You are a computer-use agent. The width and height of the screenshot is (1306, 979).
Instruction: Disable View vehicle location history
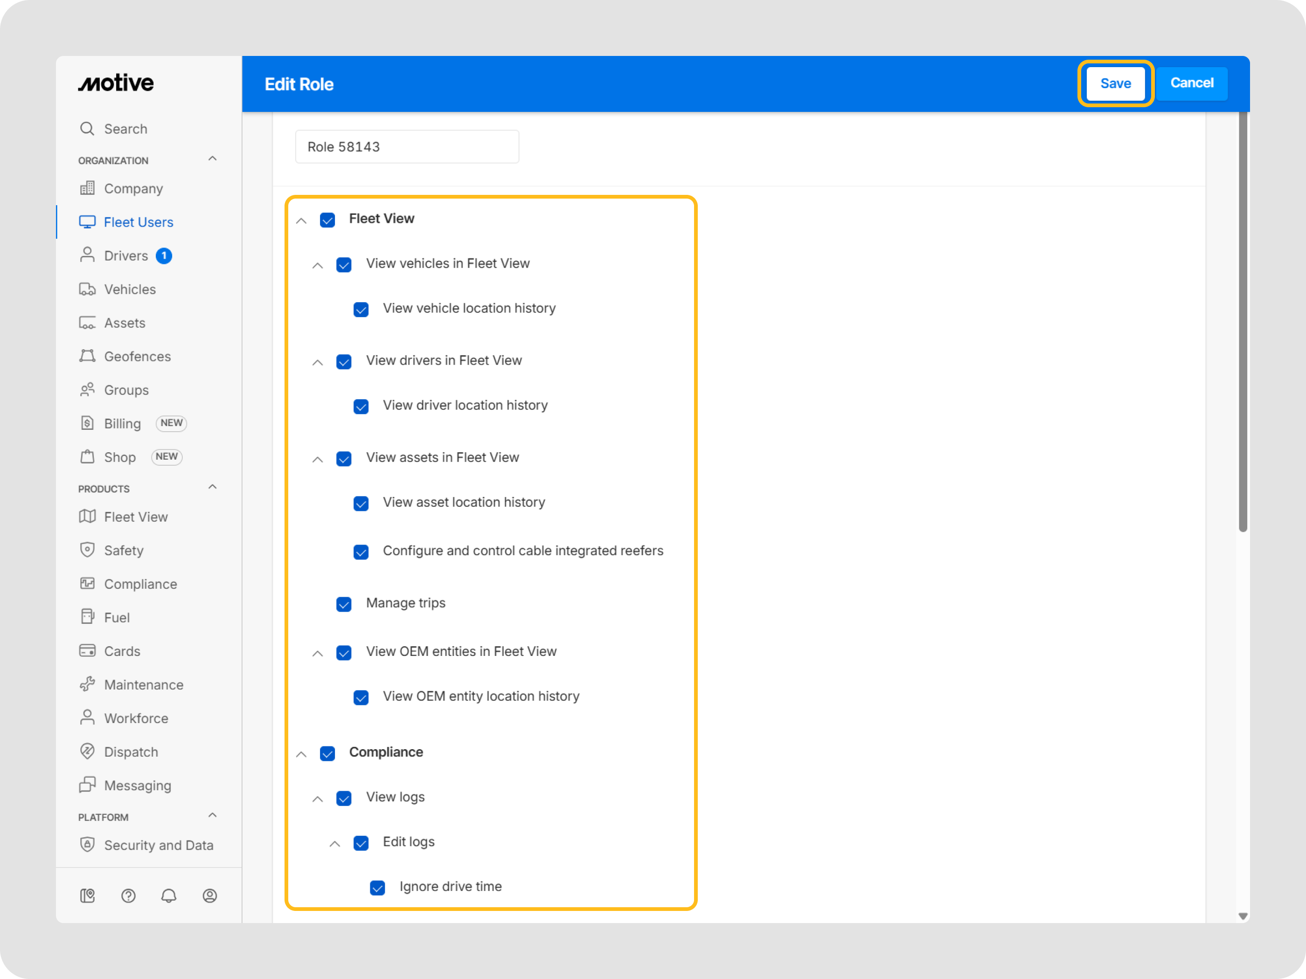(361, 310)
